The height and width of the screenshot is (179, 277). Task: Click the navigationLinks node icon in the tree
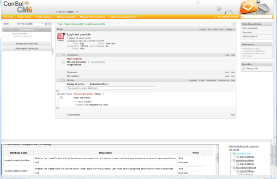tap(234, 153)
